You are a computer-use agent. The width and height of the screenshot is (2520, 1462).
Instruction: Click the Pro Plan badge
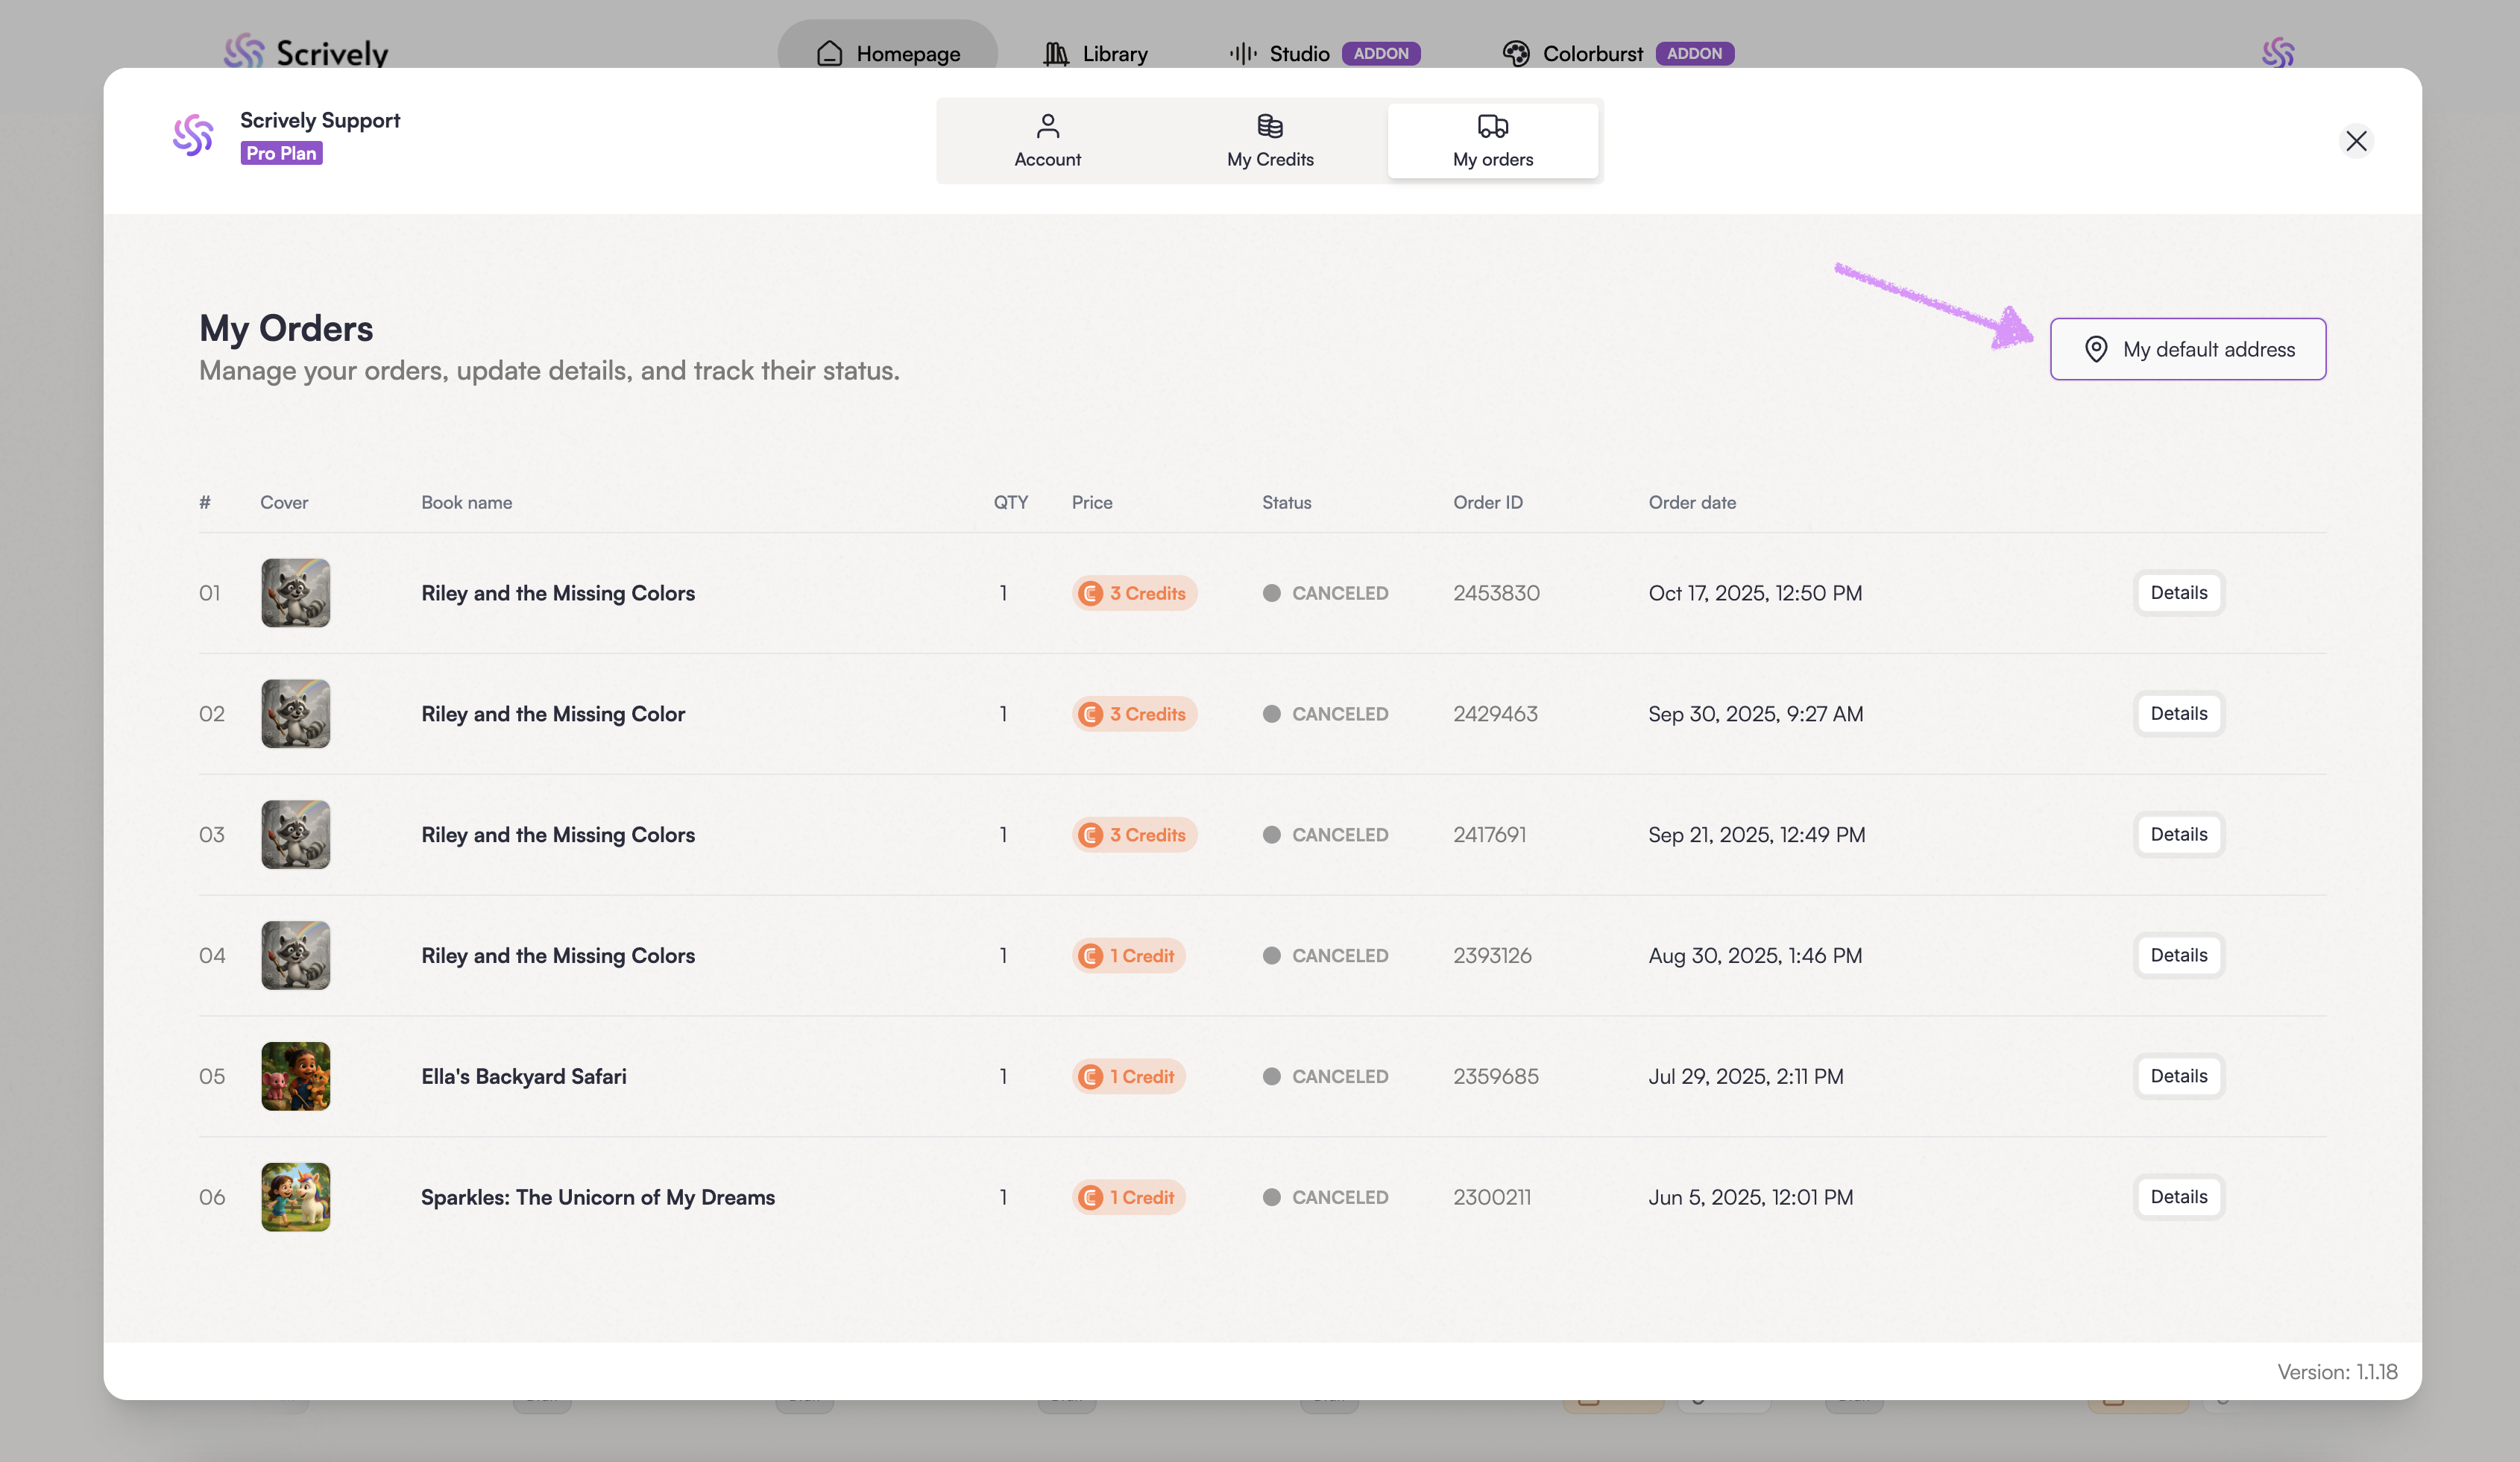tap(281, 154)
